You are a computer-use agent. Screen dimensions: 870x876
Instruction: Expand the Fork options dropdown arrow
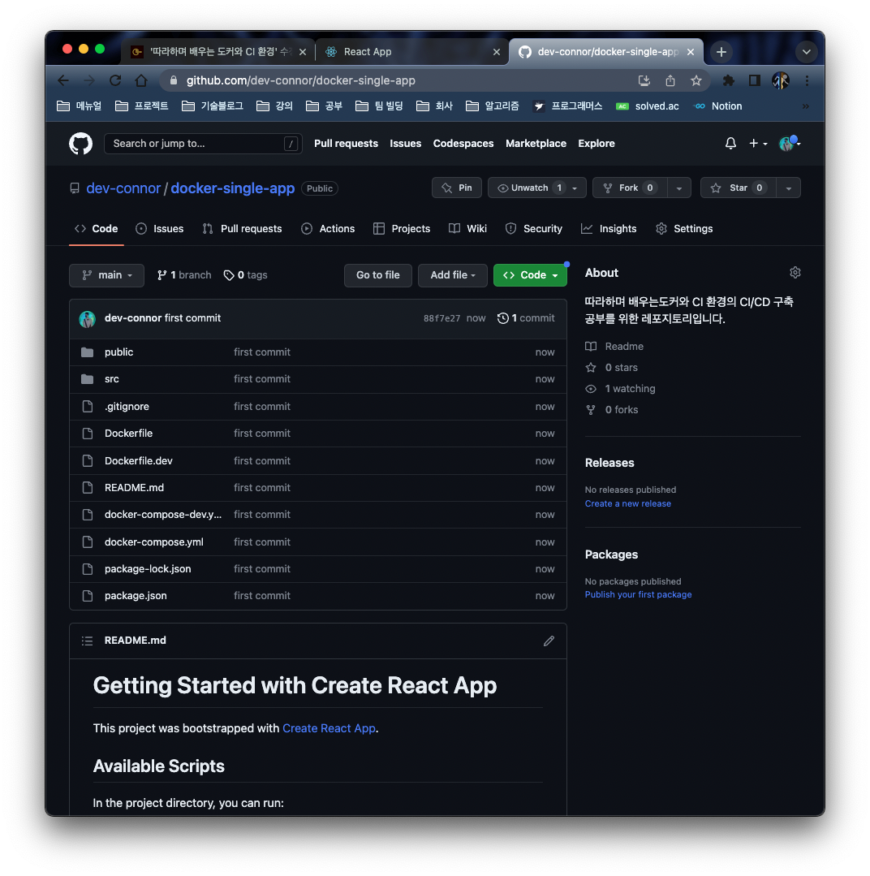click(679, 188)
